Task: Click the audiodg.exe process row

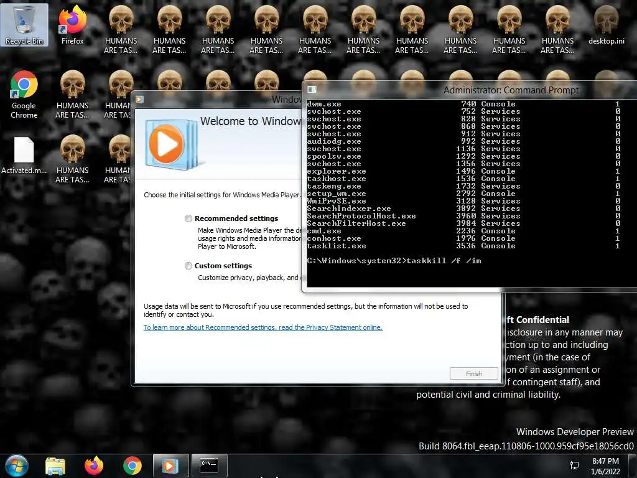Action: click(x=463, y=141)
